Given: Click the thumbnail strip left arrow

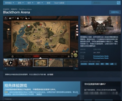Looking at the screenshot, I should [5, 69].
